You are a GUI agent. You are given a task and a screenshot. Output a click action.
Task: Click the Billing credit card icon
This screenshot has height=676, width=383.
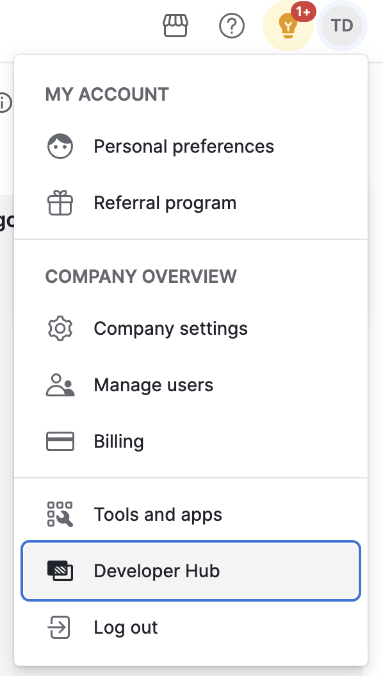[x=60, y=441]
